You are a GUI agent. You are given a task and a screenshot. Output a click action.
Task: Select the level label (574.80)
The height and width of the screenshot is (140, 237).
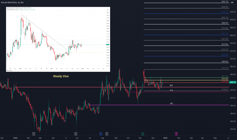(x=225, y=28)
